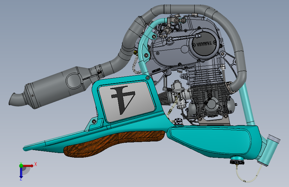Select the teal frame downtube above the tank
289x187 pixels.
click(246, 103)
